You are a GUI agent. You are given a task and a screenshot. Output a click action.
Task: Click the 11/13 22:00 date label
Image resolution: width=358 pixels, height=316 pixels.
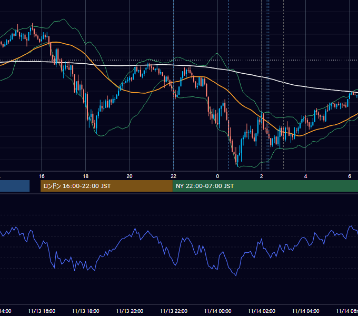coord(174,311)
